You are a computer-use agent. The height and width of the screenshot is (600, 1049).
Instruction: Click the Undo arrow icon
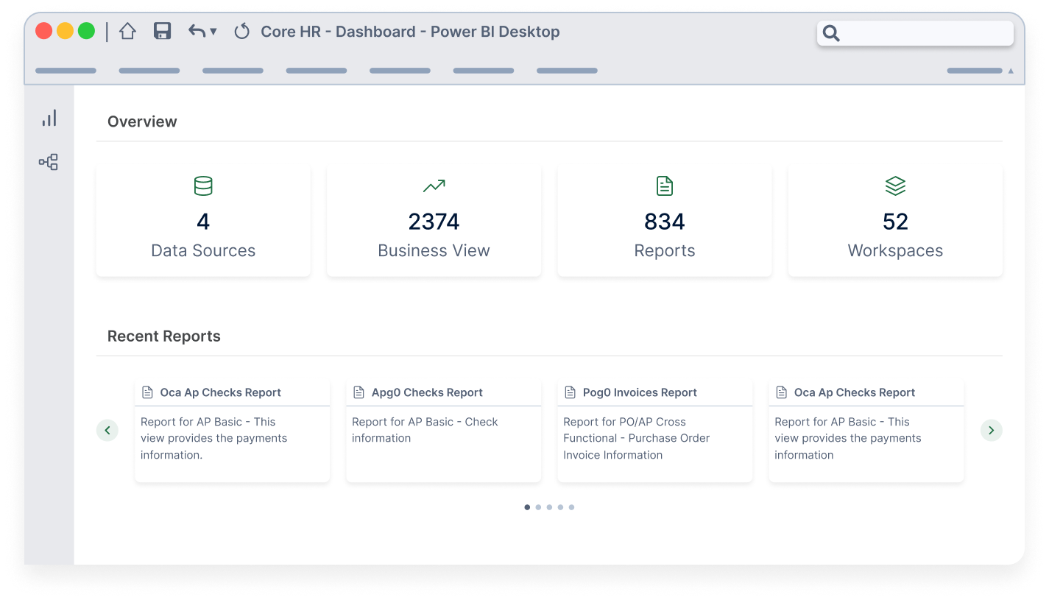(197, 31)
